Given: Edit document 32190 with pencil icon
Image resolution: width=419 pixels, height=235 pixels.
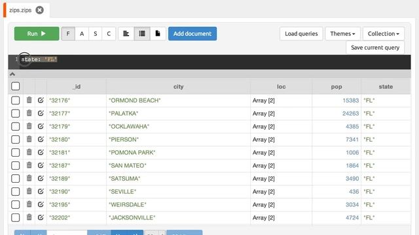Looking at the screenshot, I should click(x=41, y=191).
